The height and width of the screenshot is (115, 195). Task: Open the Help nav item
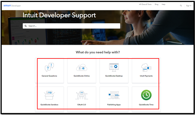[x=163, y=4]
